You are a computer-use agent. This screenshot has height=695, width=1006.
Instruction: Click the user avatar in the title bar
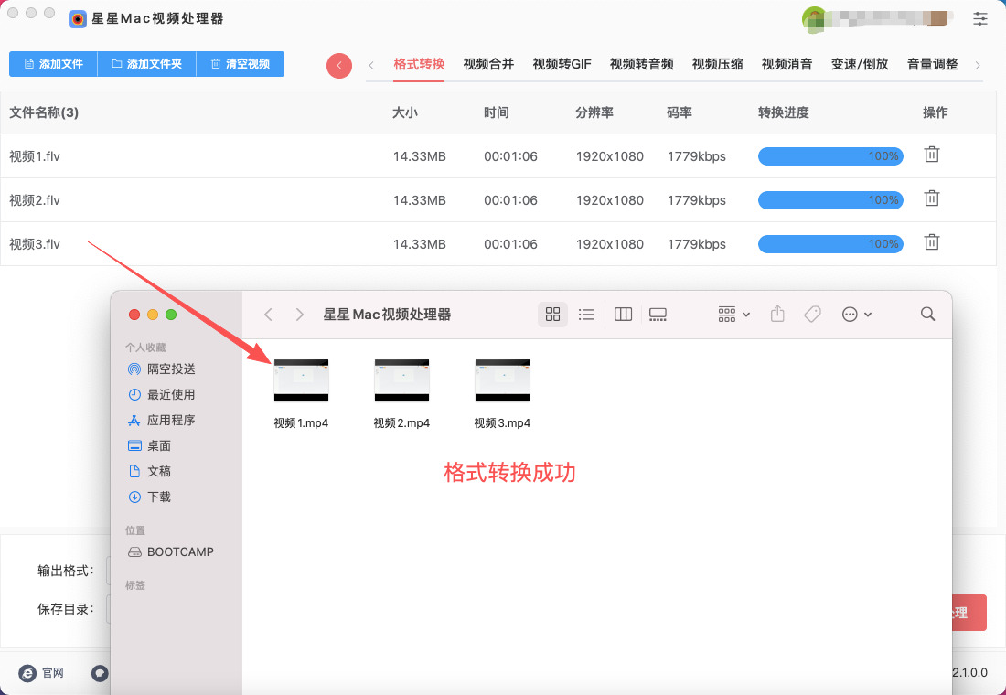point(814,18)
